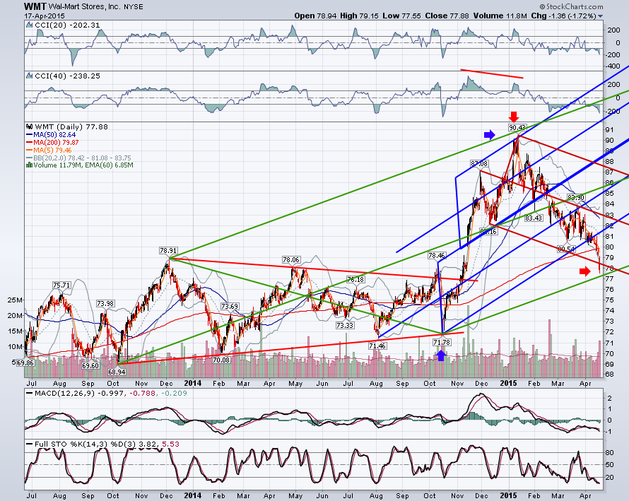629x501 pixels.
Task: Click the Wal-Mart Stores, Inc. company name
Action: coord(83,7)
